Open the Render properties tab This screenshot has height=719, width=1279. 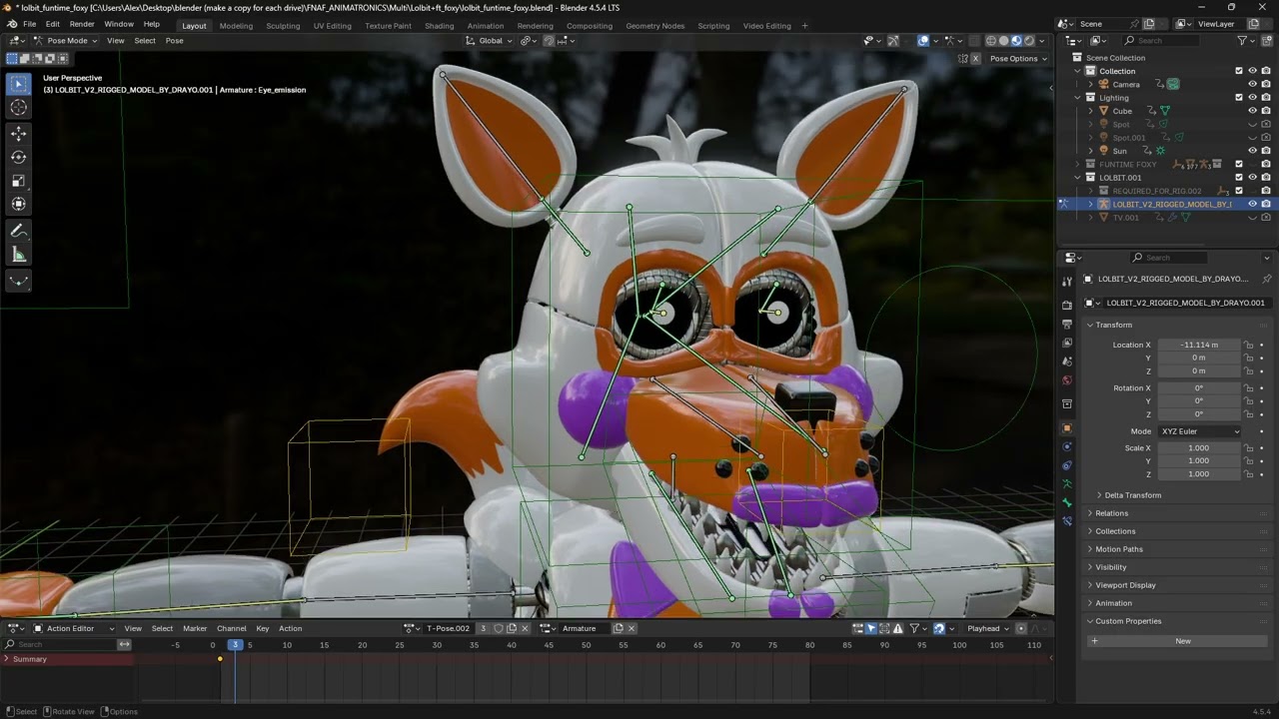1067,305
